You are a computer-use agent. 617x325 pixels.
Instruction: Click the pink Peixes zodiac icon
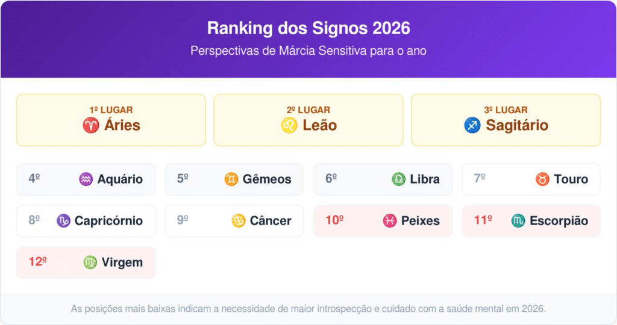coord(390,221)
